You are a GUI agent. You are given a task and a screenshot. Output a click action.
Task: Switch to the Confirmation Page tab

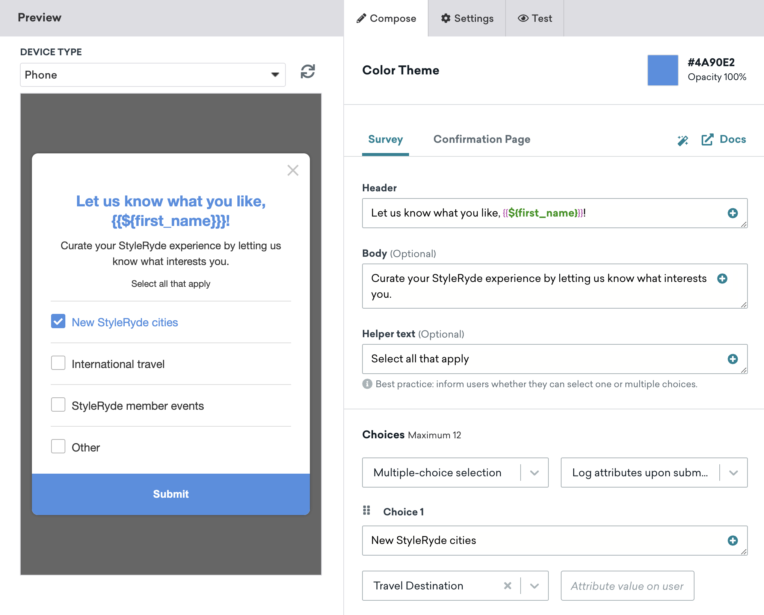click(x=482, y=139)
